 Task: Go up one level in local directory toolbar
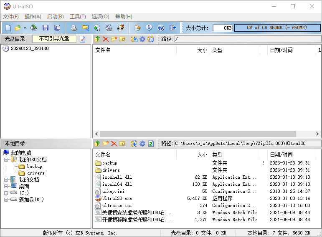[x=97, y=144]
